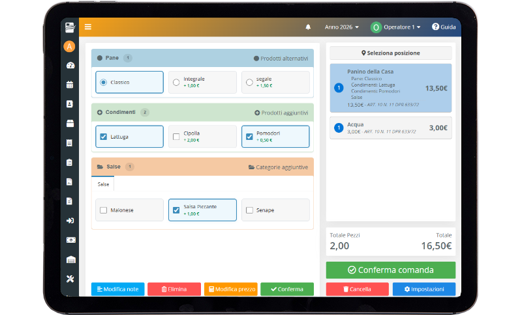522x315 pixels.
Task: Select the Integrale bread radio option
Action: click(x=202, y=82)
